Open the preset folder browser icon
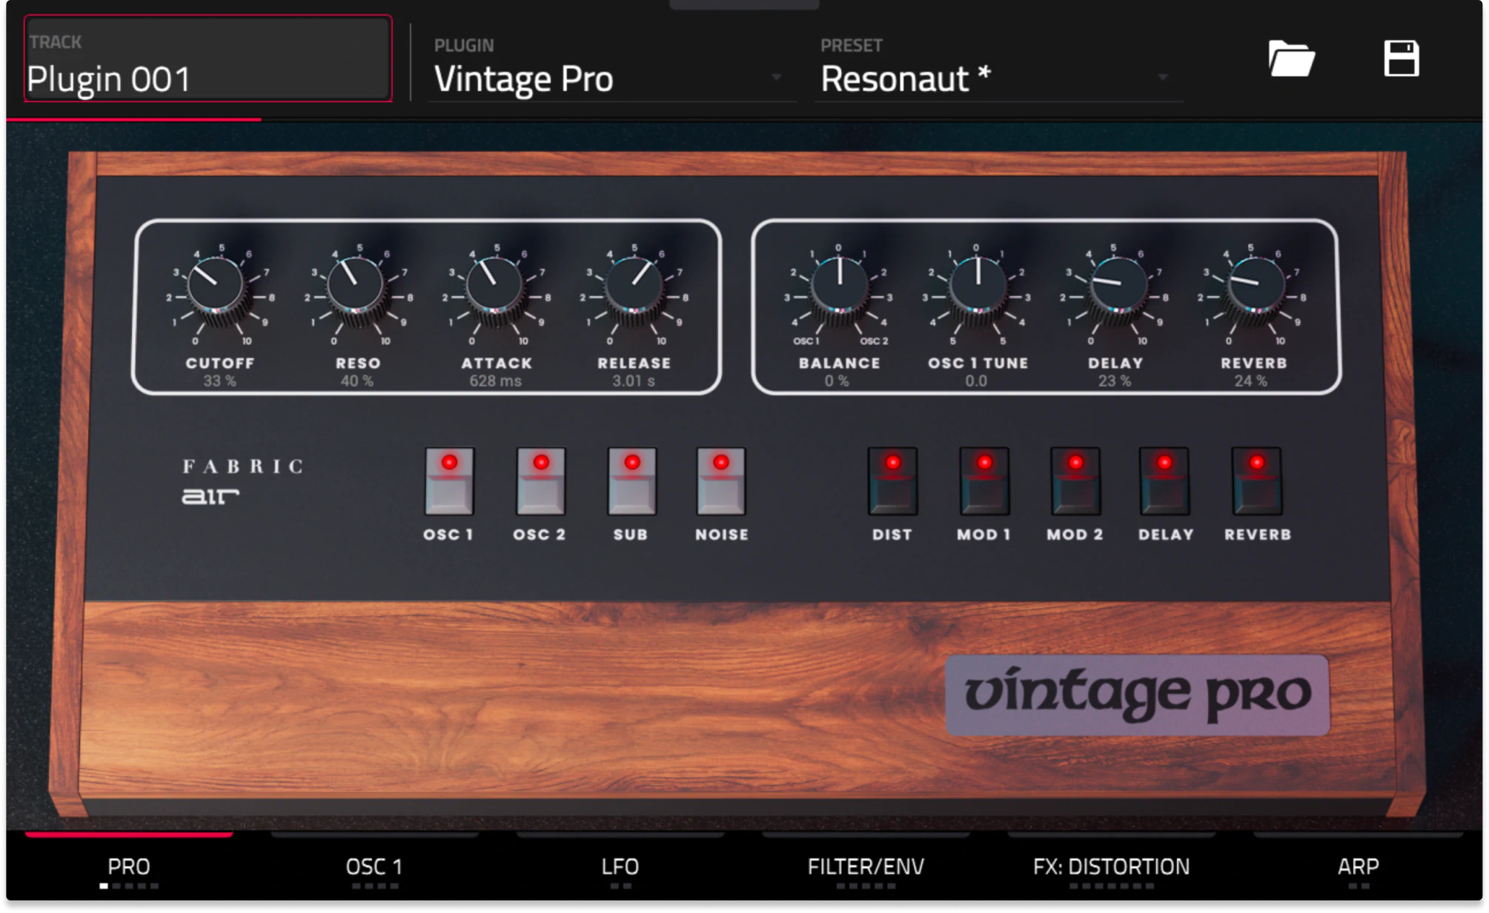The image size is (1489, 913). [x=1290, y=58]
